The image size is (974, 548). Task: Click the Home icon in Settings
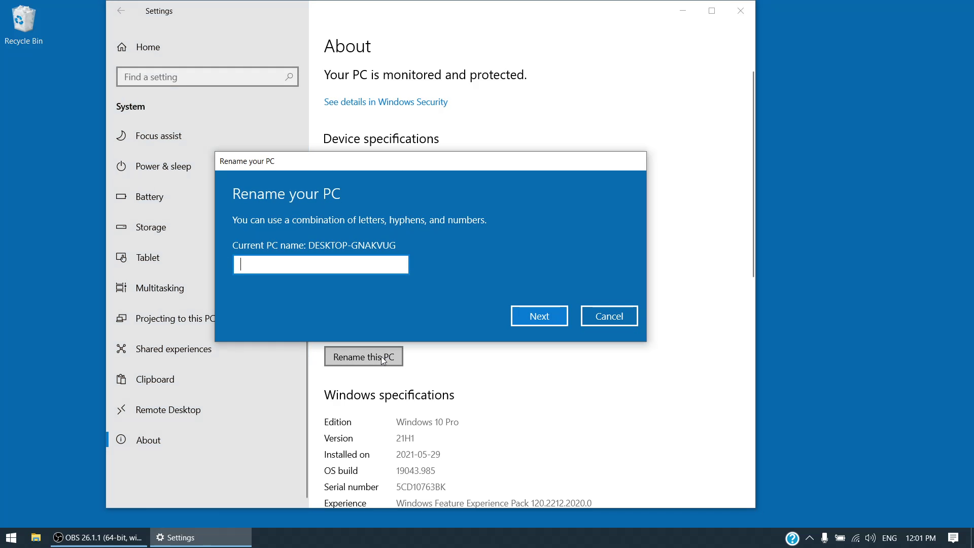[122, 47]
